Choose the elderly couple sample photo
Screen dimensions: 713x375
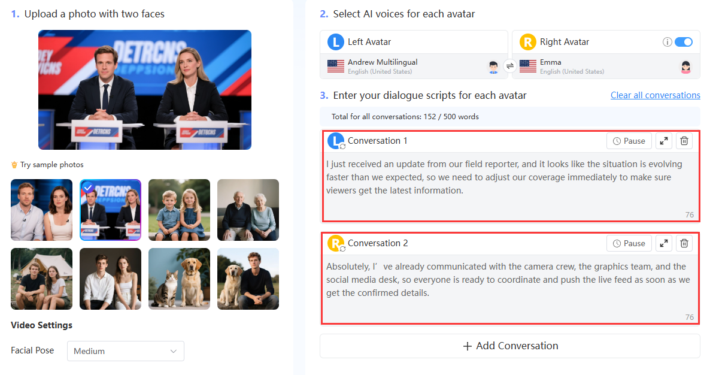point(248,210)
